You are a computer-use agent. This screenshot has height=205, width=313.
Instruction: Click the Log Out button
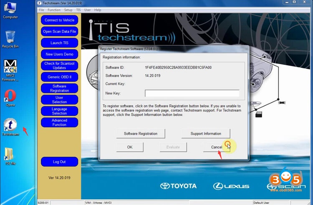tap(60, 162)
